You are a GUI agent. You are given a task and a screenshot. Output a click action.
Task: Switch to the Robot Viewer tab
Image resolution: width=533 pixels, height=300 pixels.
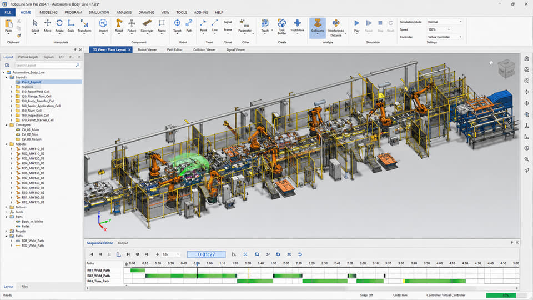point(147,49)
